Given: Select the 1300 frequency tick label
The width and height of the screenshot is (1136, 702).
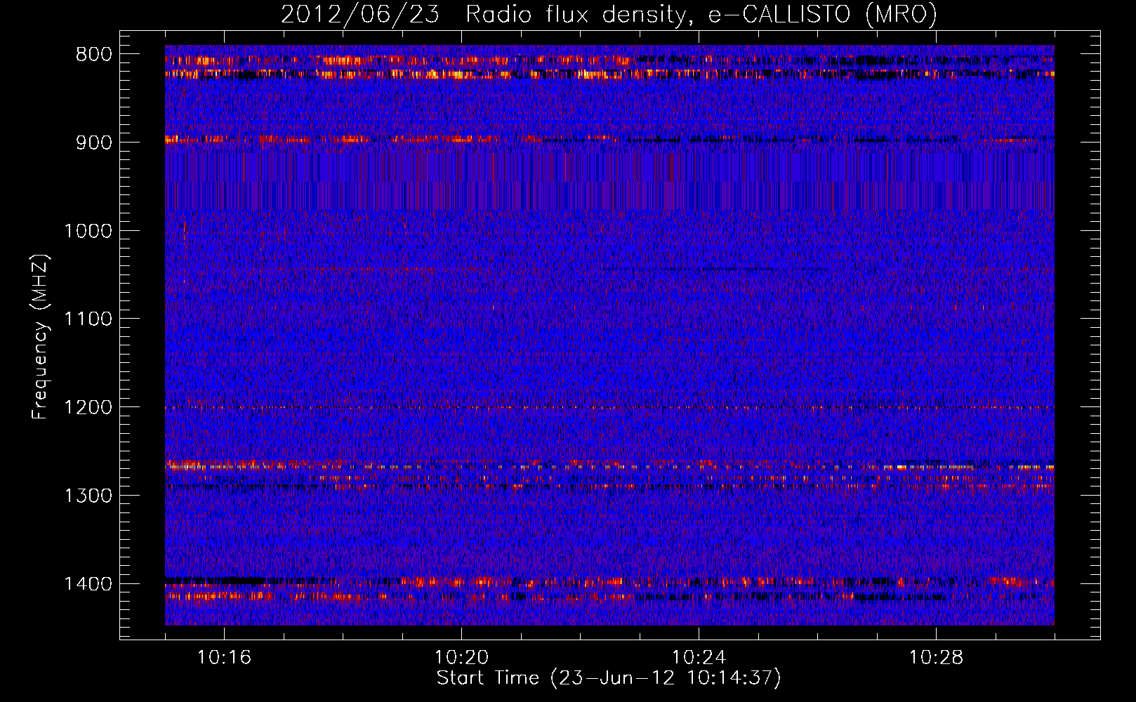Looking at the screenshot, I should [88, 496].
